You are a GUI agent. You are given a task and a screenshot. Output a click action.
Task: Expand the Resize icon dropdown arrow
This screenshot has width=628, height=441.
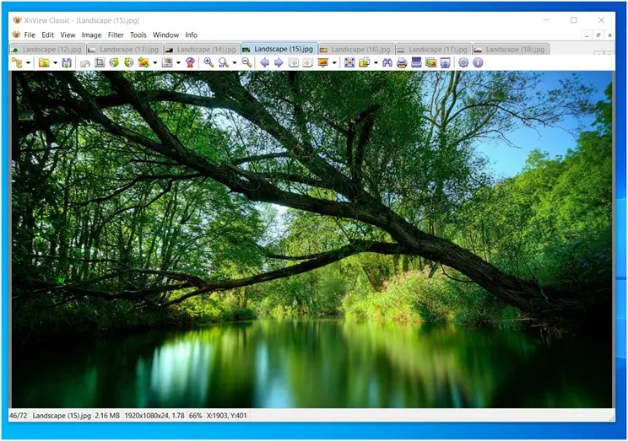coord(155,63)
